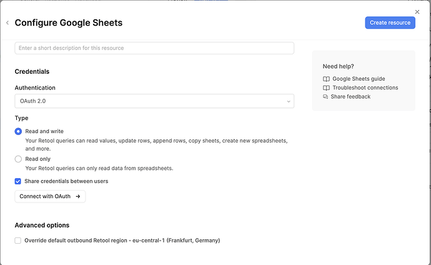Select the Read only radio option
This screenshot has width=431, height=265.
pyautogui.click(x=18, y=159)
